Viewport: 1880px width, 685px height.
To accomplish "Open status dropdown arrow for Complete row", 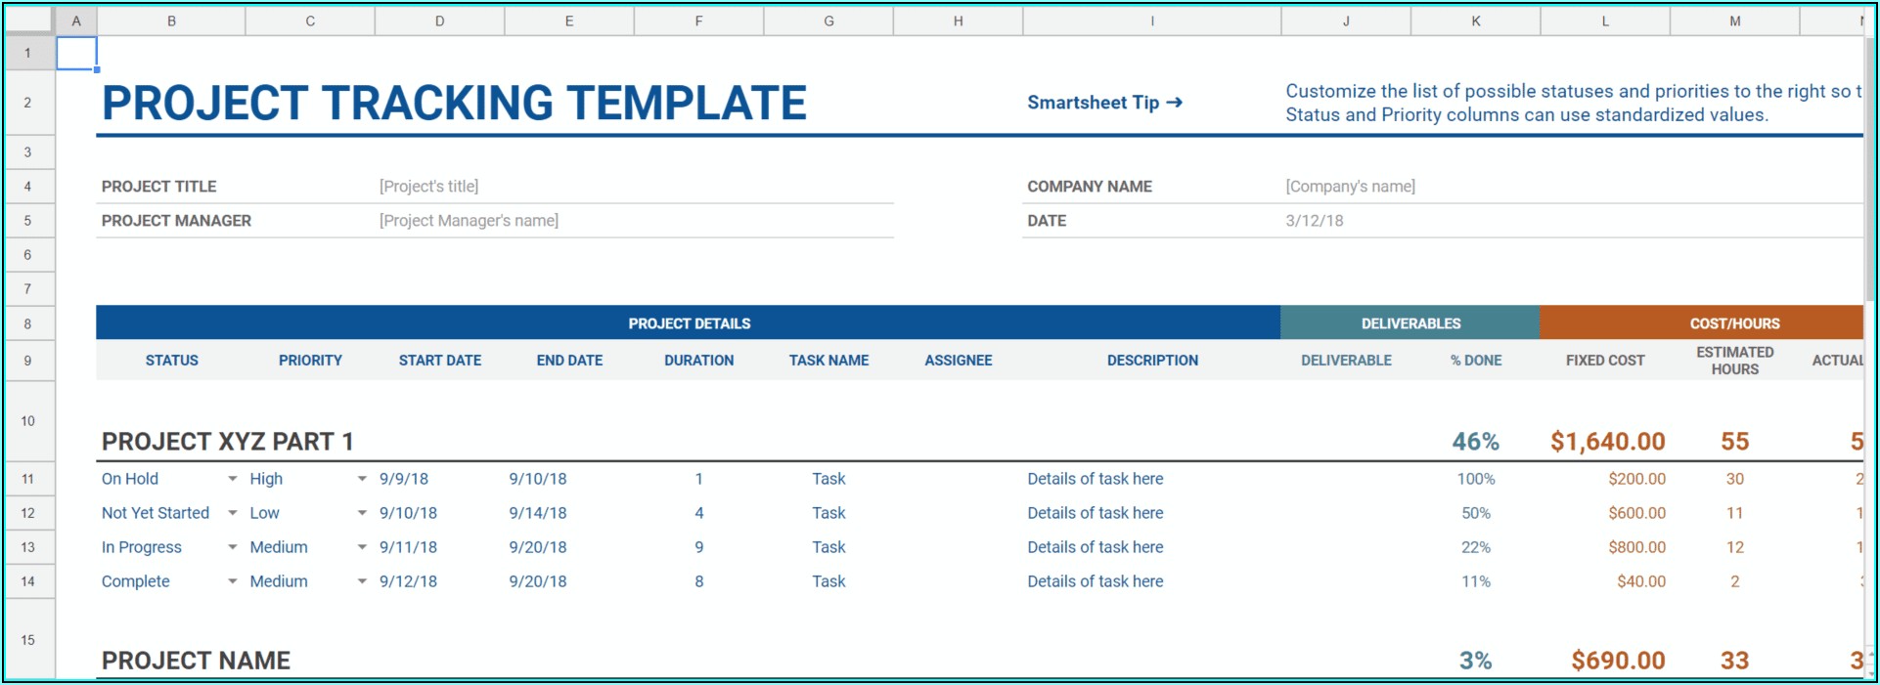I will (x=233, y=581).
